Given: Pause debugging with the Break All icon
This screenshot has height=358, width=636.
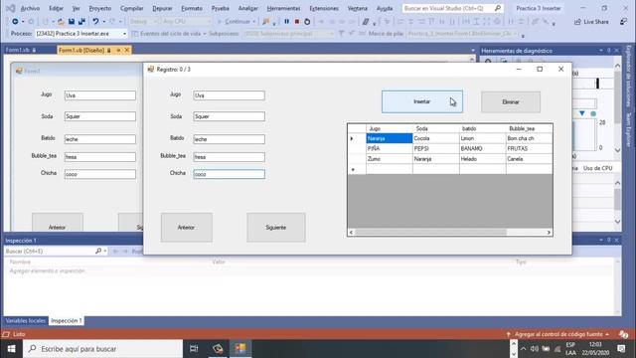Looking at the screenshot, I should 287,22.
